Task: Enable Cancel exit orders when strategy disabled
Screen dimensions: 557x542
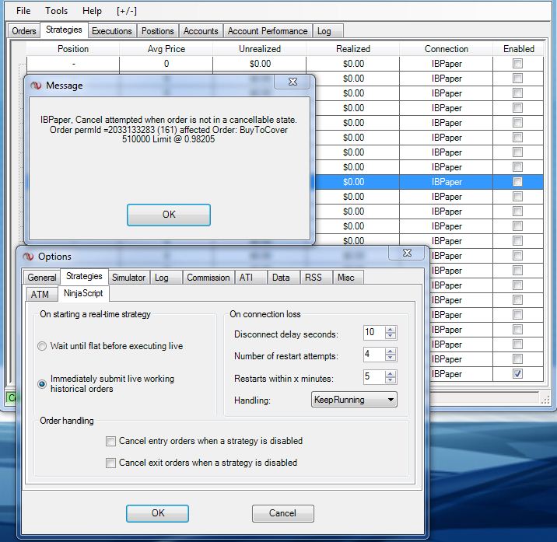Action: pos(110,463)
